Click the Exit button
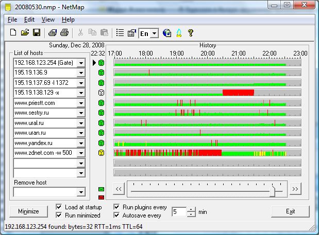The width and height of the screenshot is (319, 235). [290, 211]
